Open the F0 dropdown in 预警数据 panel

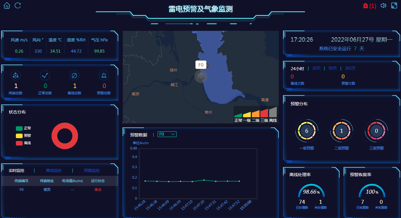pyautogui.click(x=167, y=134)
